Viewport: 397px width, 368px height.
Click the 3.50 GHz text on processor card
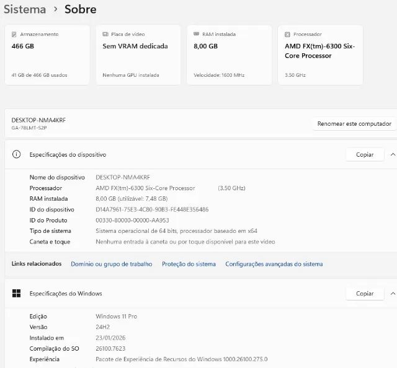pyautogui.click(x=295, y=75)
